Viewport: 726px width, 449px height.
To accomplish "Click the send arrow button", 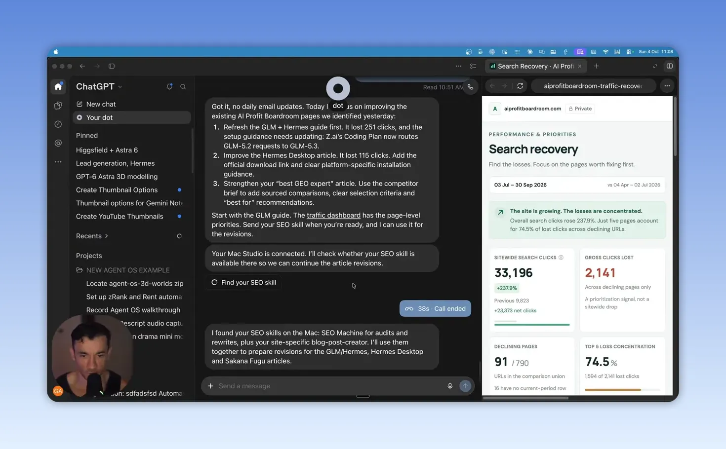I will [x=465, y=386].
